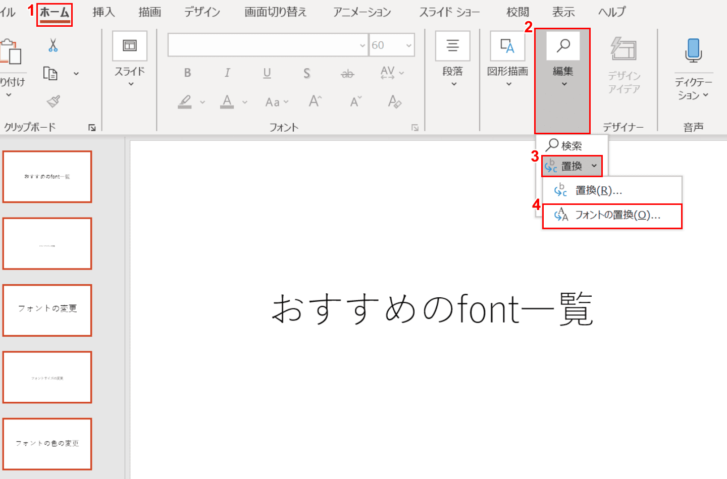727x479 pixels.
Task: Open the AV character spacing button
Action: 392,73
